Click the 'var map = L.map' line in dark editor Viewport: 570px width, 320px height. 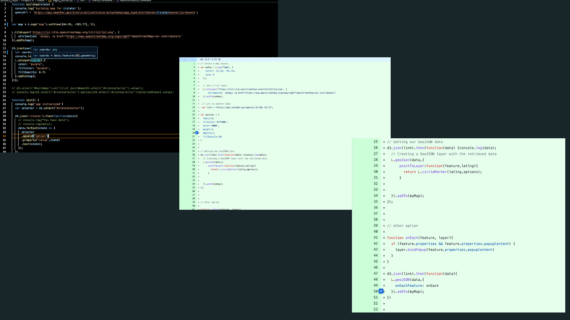(53, 24)
